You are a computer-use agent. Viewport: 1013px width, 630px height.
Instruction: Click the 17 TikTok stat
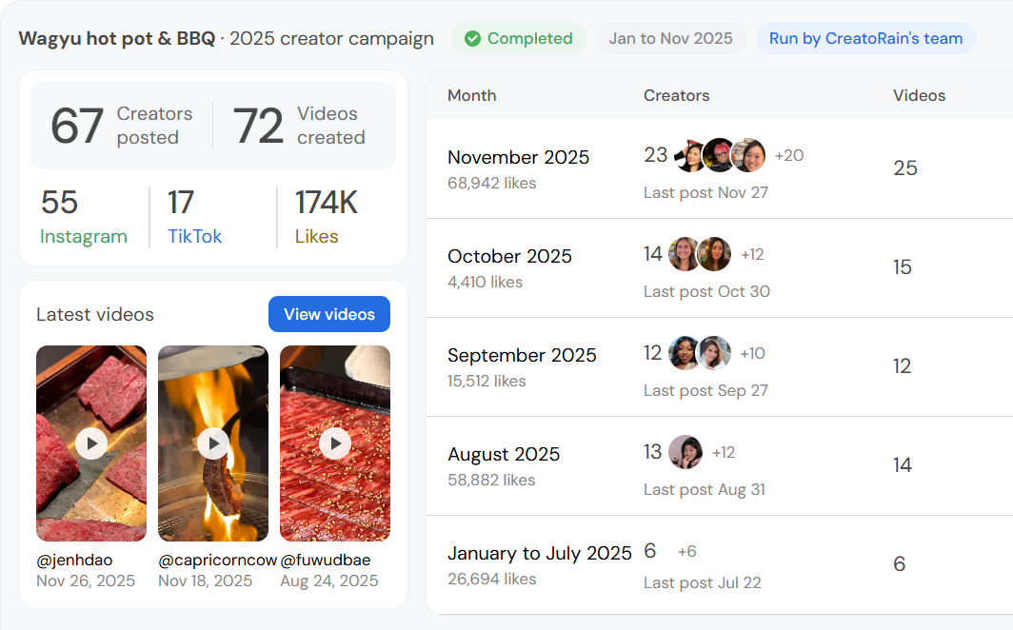click(194, 217)
